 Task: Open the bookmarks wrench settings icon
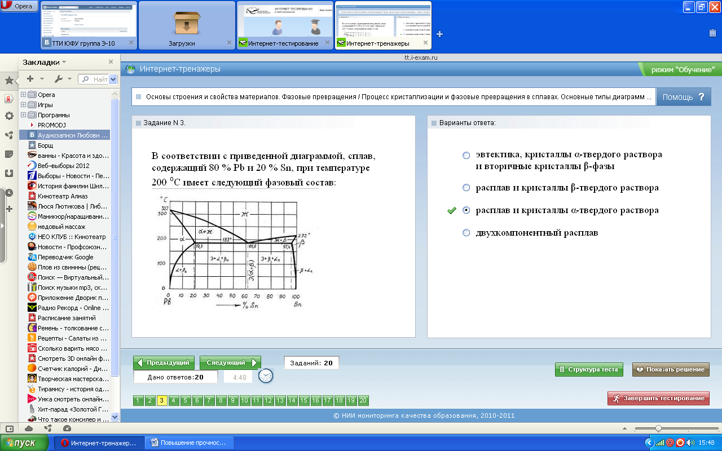coord(58,79)
